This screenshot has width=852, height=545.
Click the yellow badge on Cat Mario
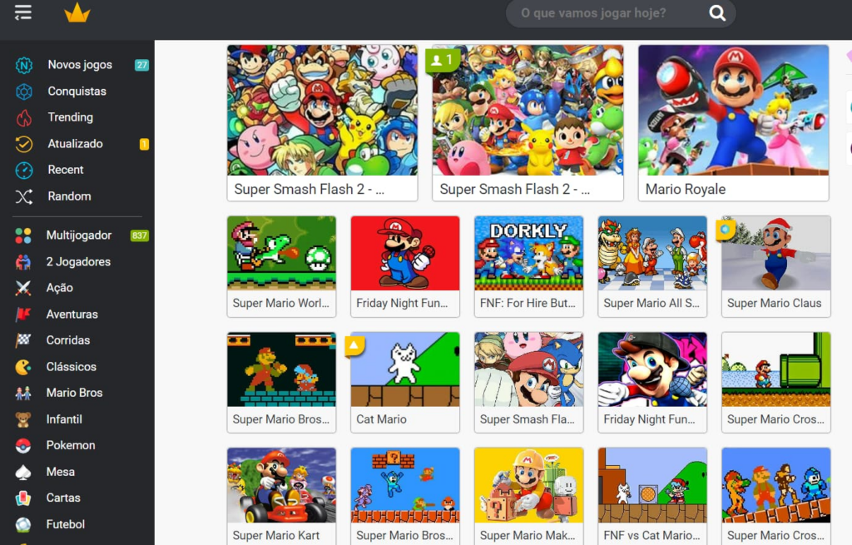click(354, 345)
